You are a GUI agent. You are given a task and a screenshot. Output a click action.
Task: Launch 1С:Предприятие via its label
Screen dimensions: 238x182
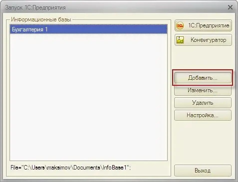coord(209,25)
